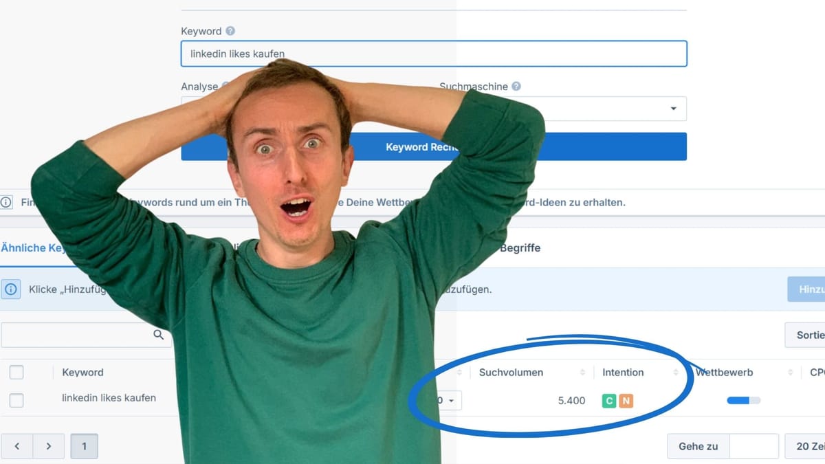Sort by the Suchvolumen column arrows

582,373
